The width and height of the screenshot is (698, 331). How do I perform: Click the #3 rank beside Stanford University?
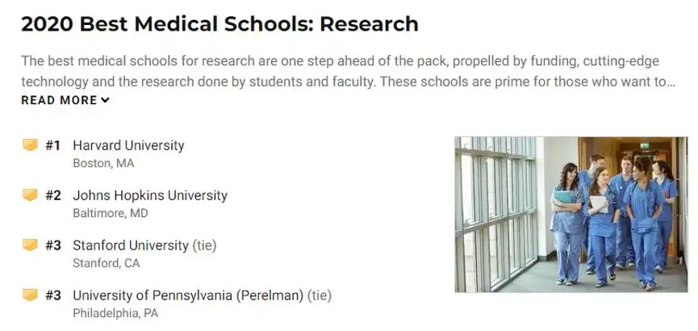(x=53, y=245)
